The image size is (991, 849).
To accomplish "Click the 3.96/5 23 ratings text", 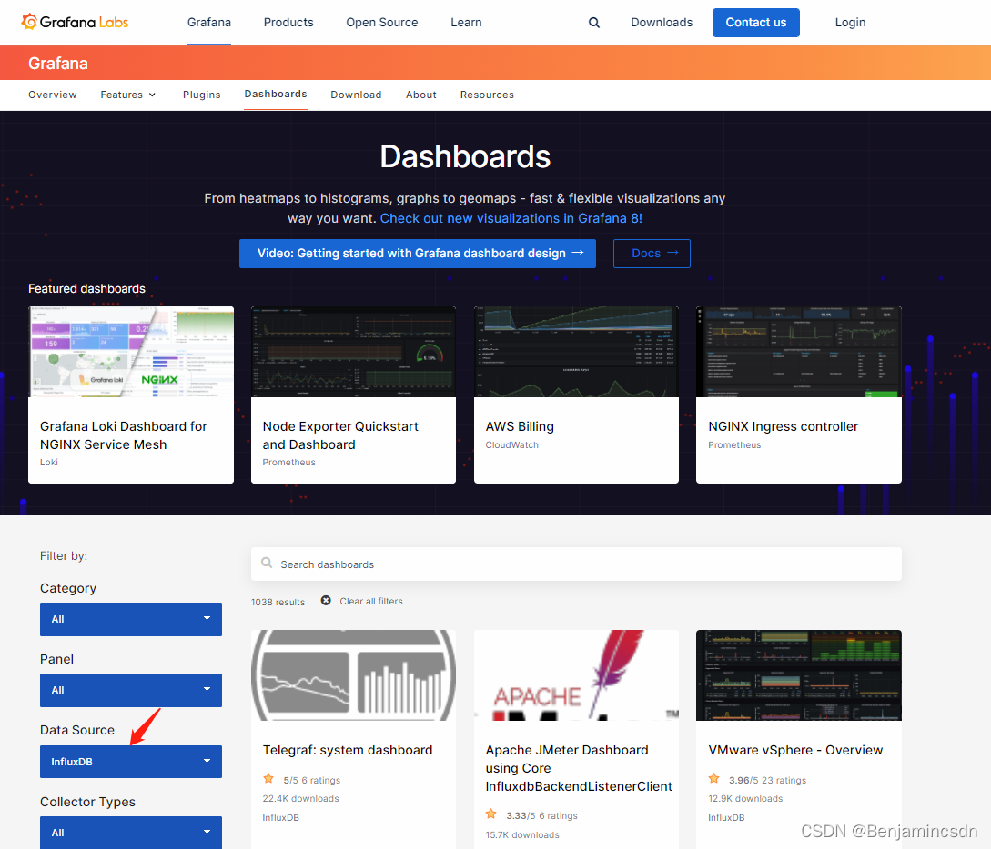I will click(x=767, y=780).
